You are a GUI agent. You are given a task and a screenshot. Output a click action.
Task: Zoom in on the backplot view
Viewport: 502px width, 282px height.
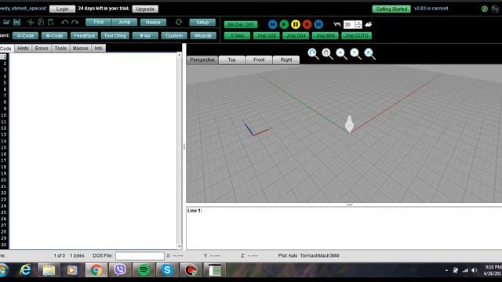(x=341, y=54)
